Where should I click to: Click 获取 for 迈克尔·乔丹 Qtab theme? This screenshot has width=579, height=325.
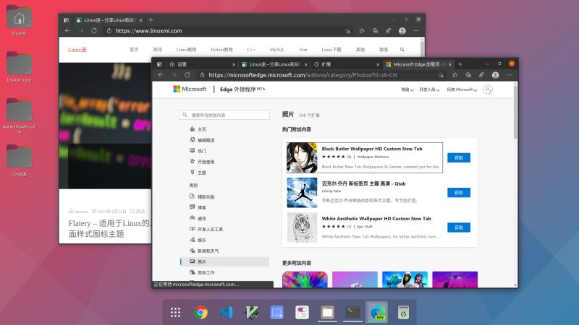click(x=459, y=193)
